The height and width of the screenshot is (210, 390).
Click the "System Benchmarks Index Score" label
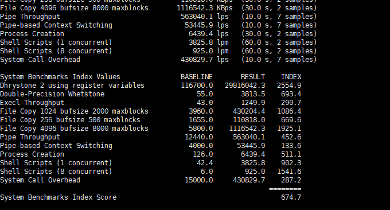click(x=58, y=197)
